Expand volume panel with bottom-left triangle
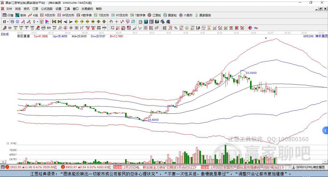328x177 pixels. click(3, 162)
